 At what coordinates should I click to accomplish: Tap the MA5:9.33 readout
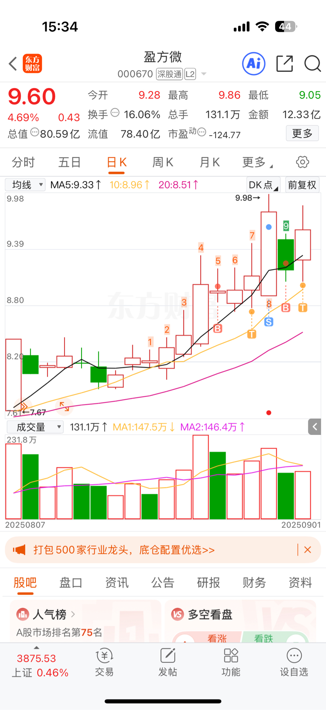76,185
